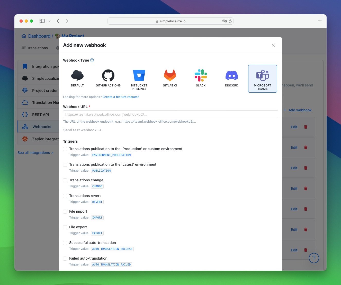Image resolution: width=341 pixels, height=285 pixels.
Task: Select Microsoft Teams webhook type
Action: tap(263, 78)
